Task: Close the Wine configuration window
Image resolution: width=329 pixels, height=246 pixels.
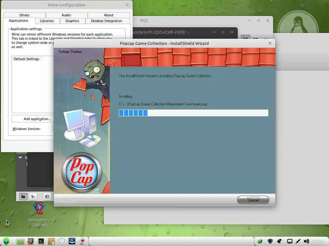Action: [x=127, y=4]
